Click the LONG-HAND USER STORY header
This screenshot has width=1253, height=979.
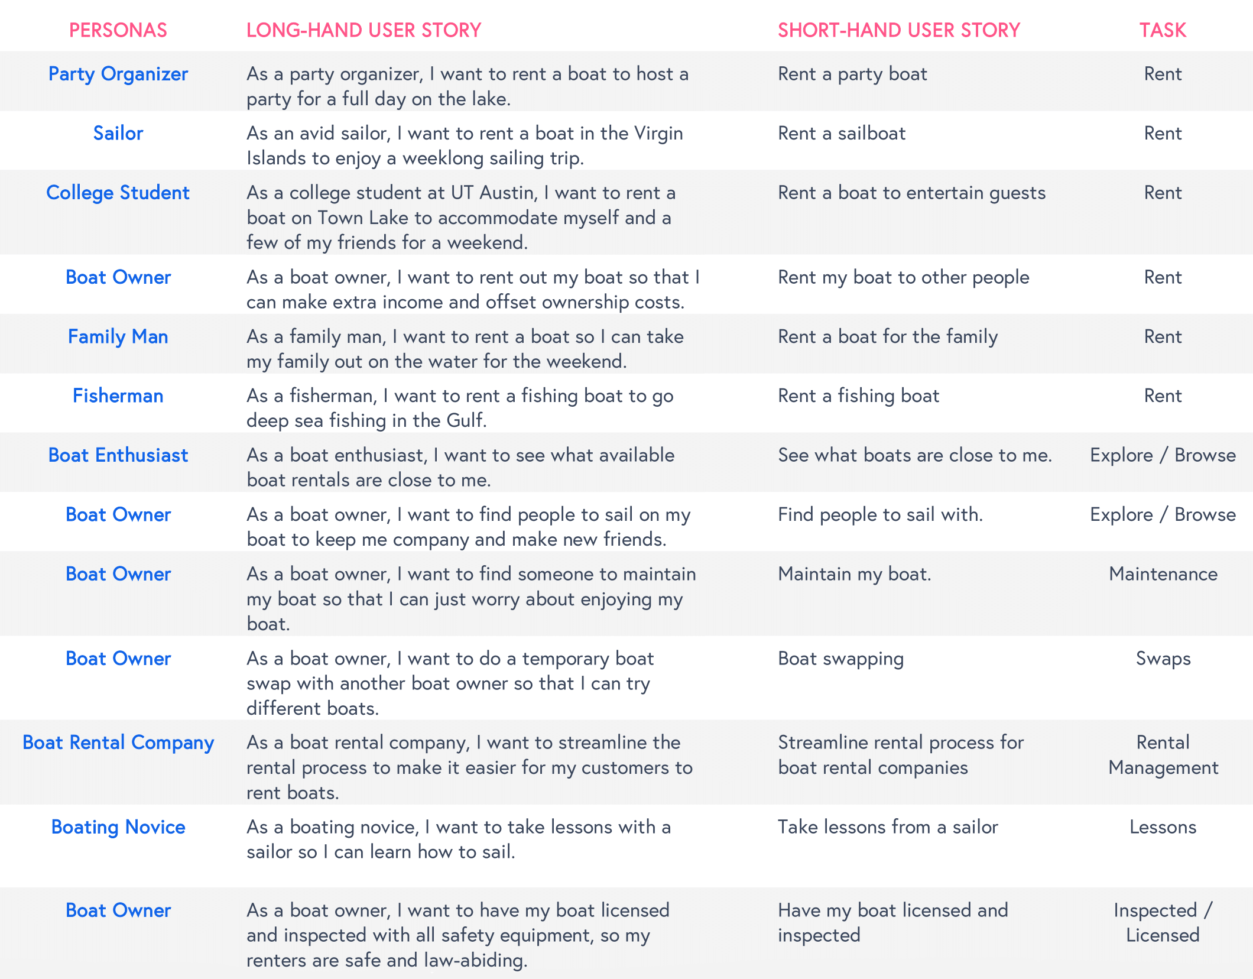[x=363, y=30]
